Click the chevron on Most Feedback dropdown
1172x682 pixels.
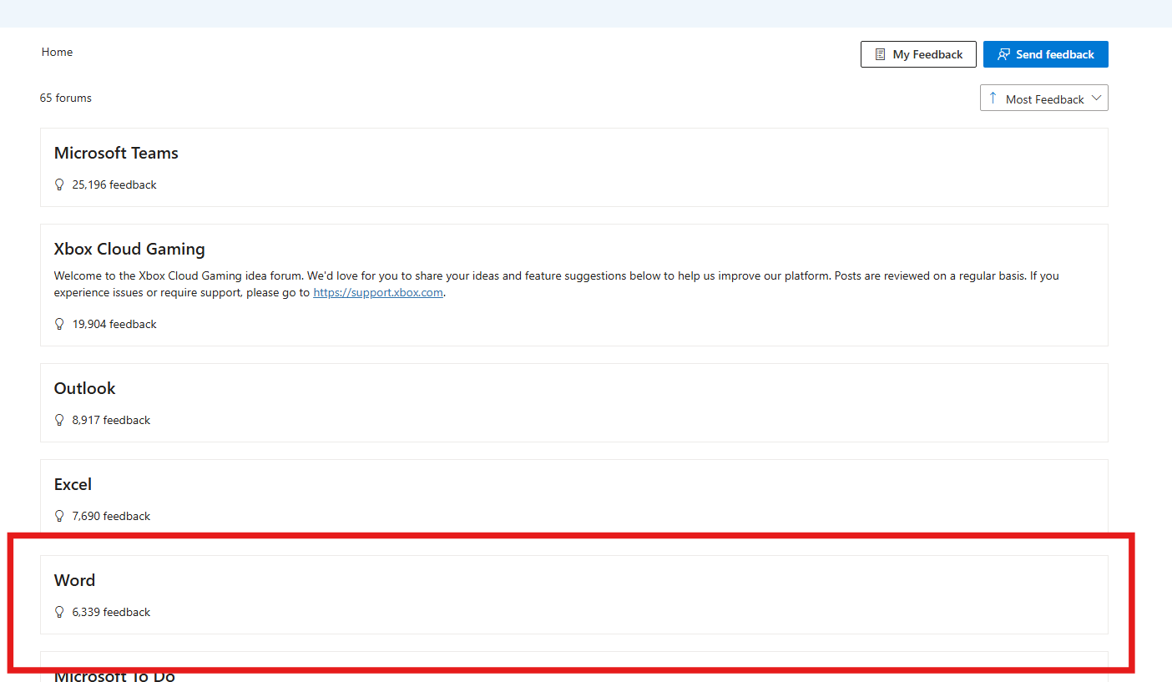pos(1097,98)
